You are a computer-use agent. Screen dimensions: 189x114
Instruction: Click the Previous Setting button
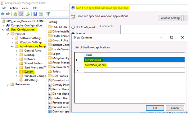[x=169, y=18]
